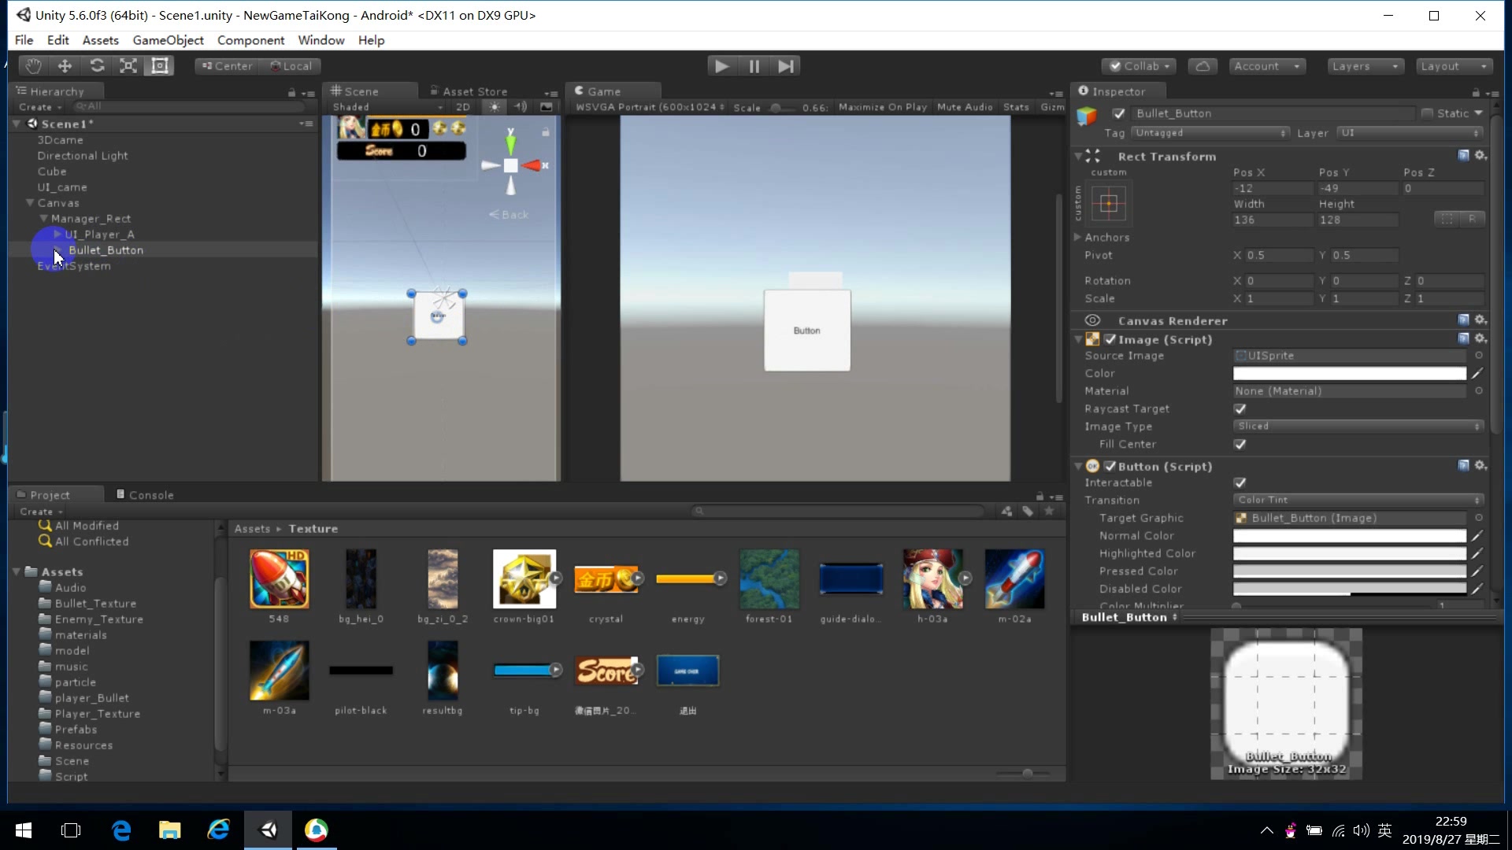Select the Rect transform tool
The image size is (1512, 850).
159,65
